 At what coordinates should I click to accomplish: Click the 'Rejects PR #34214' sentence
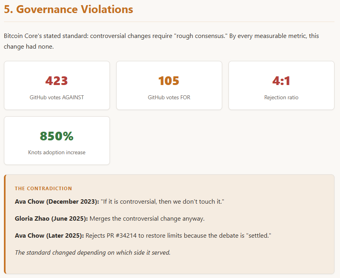[178, 236]
